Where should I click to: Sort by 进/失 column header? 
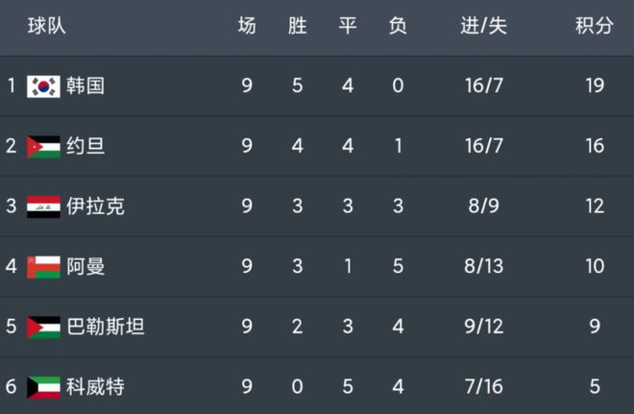coord(483,27)
